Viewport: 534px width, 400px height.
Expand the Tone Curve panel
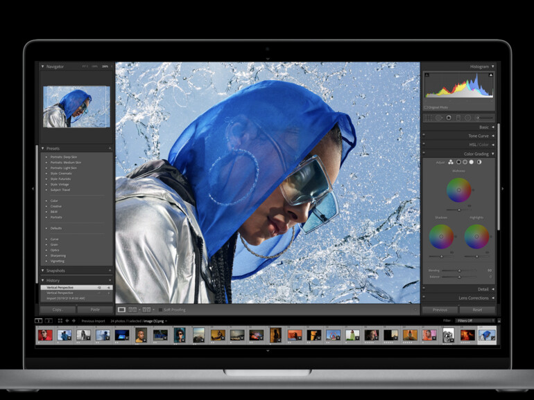pos(493,136)
